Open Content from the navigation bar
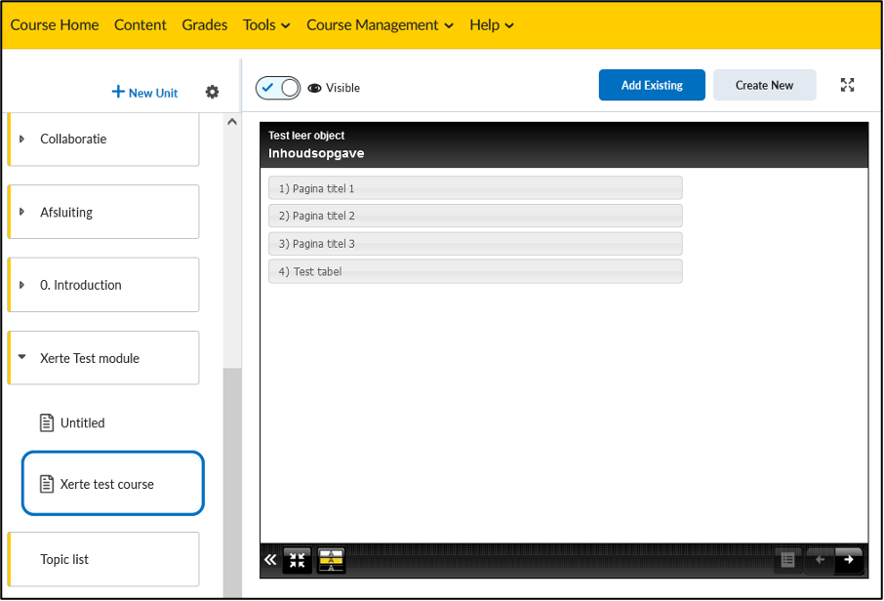This screenshot has height=601, width=884. coord(141,24)
